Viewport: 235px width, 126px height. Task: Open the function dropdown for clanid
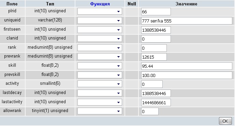click(x=100, y=39)
